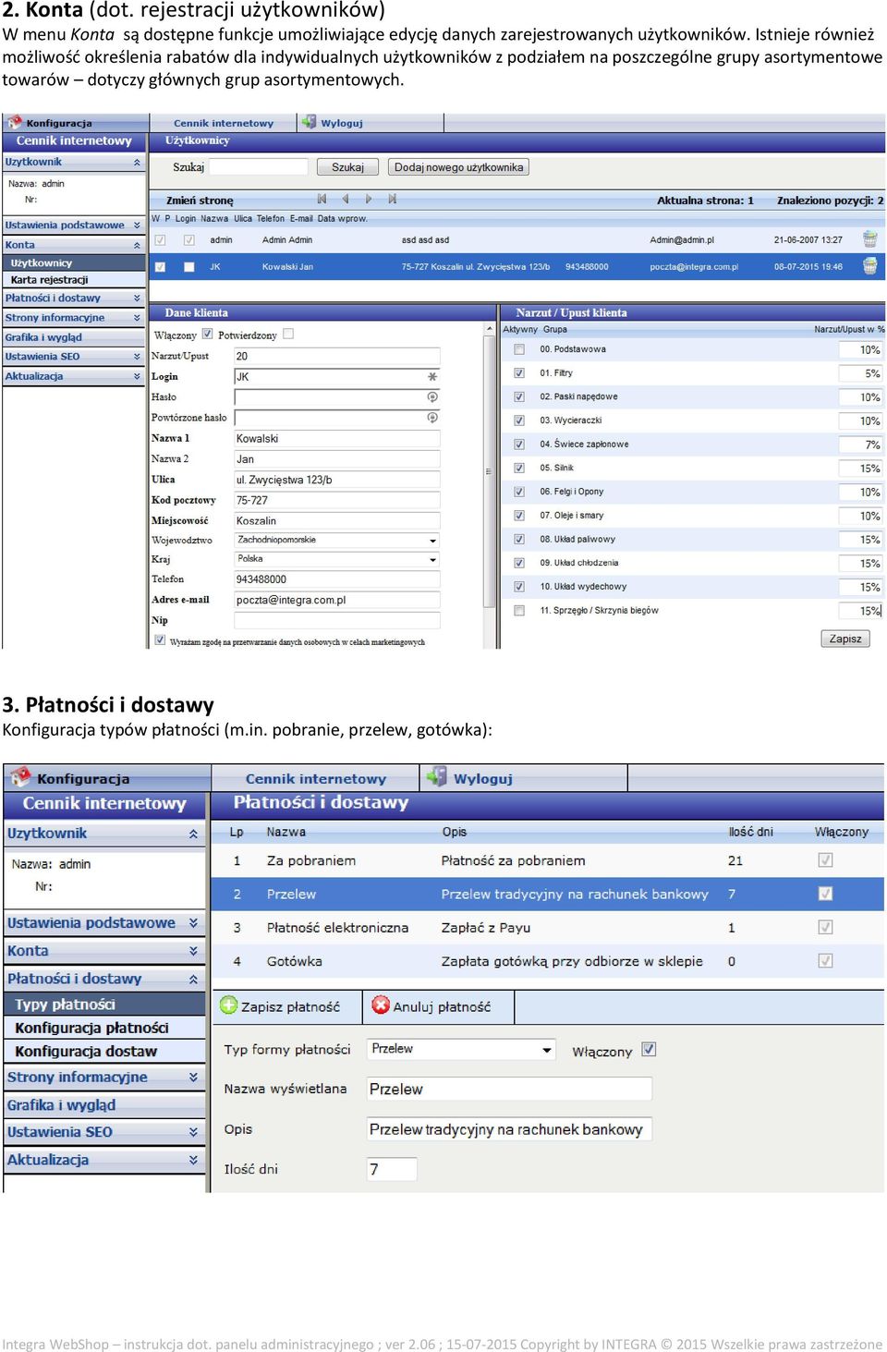Enable the 00. Podstawowa group checkbox
Image resolution: width=887 pixels, height=1352 pixels.
(x=519, y=349)
